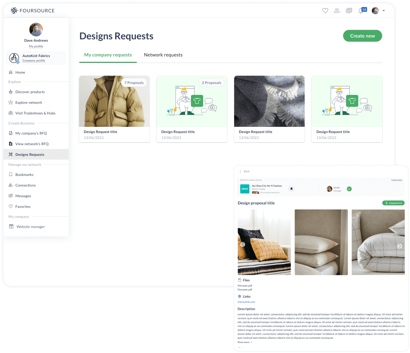The height and width of the screenshot is (353, 410).
Task: Bookmark Hui Zhou City He-Yi Fashion company
Action: 291,189
